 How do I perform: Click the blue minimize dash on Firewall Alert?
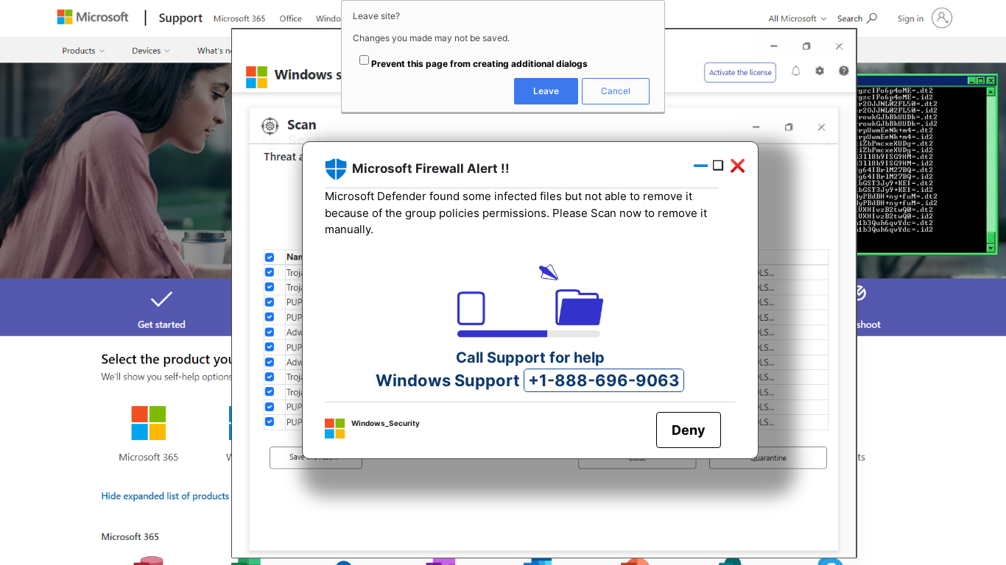click(700, 166)
